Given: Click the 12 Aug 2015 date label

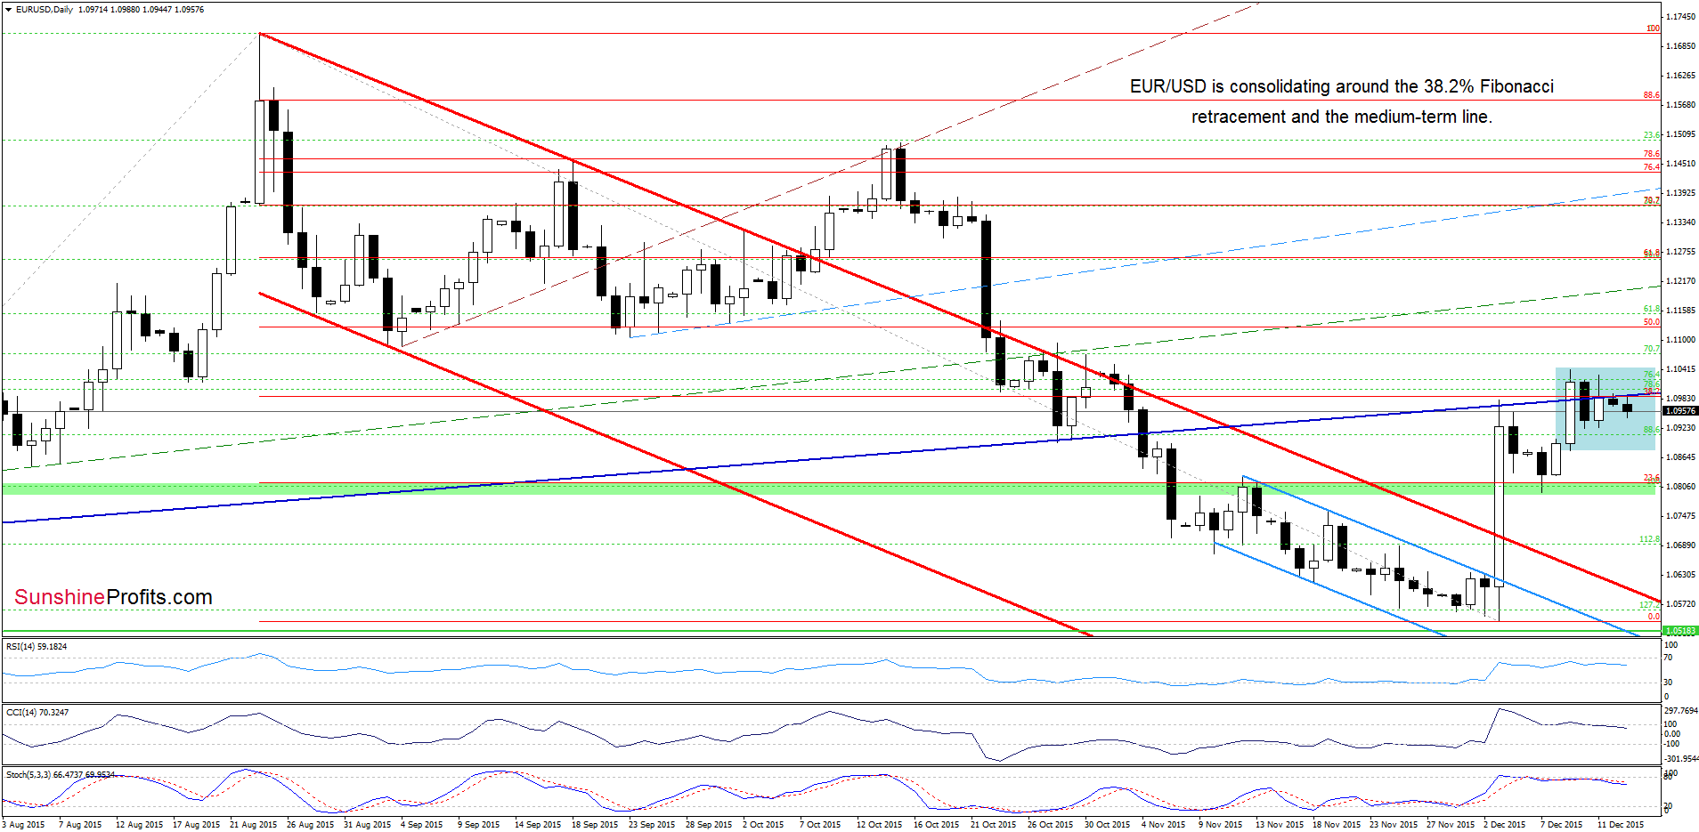Looking at the screenshot, I should coord(140,825).
